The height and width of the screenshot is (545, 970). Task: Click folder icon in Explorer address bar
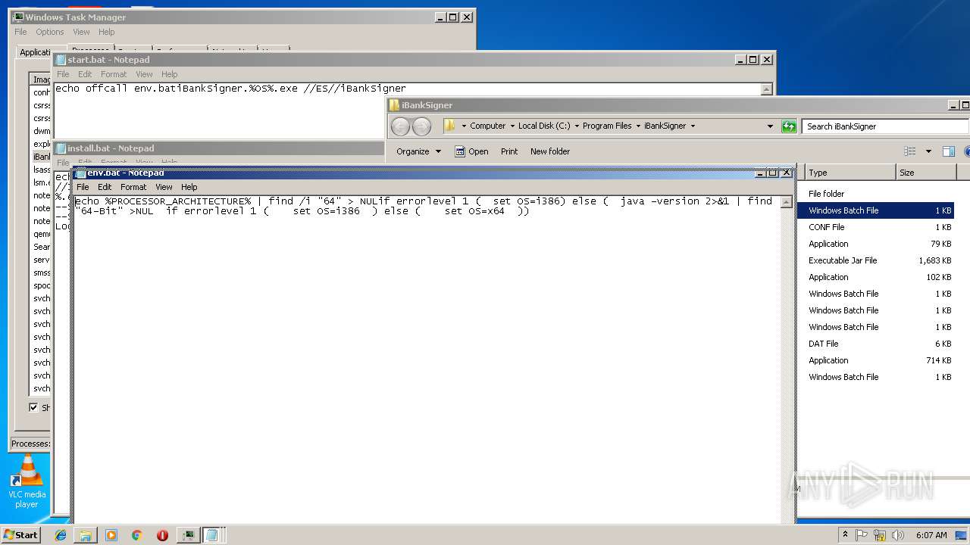[x=450, y=126]
